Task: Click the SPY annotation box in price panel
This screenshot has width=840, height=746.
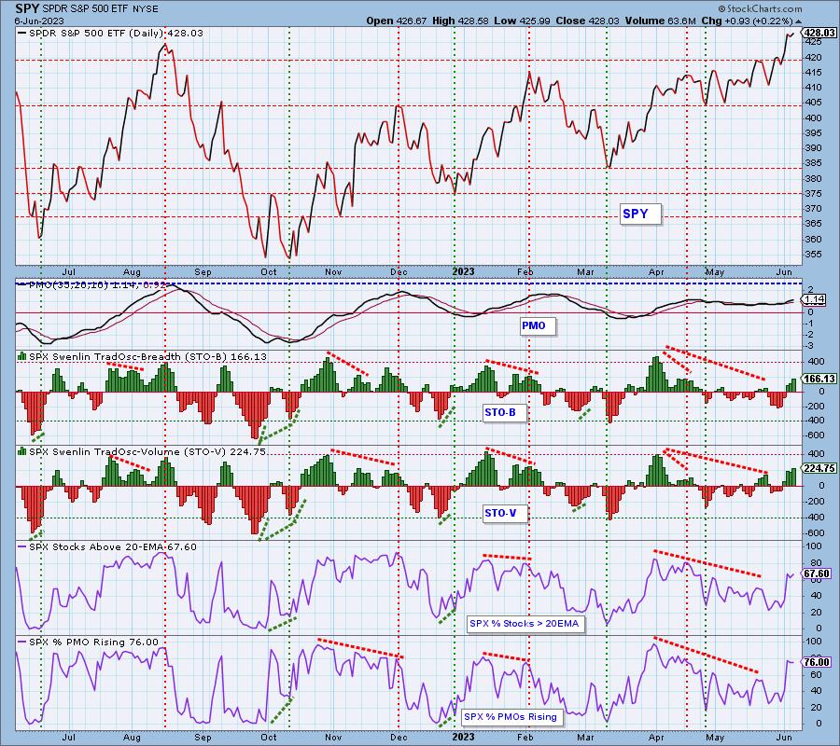Action: click(640, 214)
